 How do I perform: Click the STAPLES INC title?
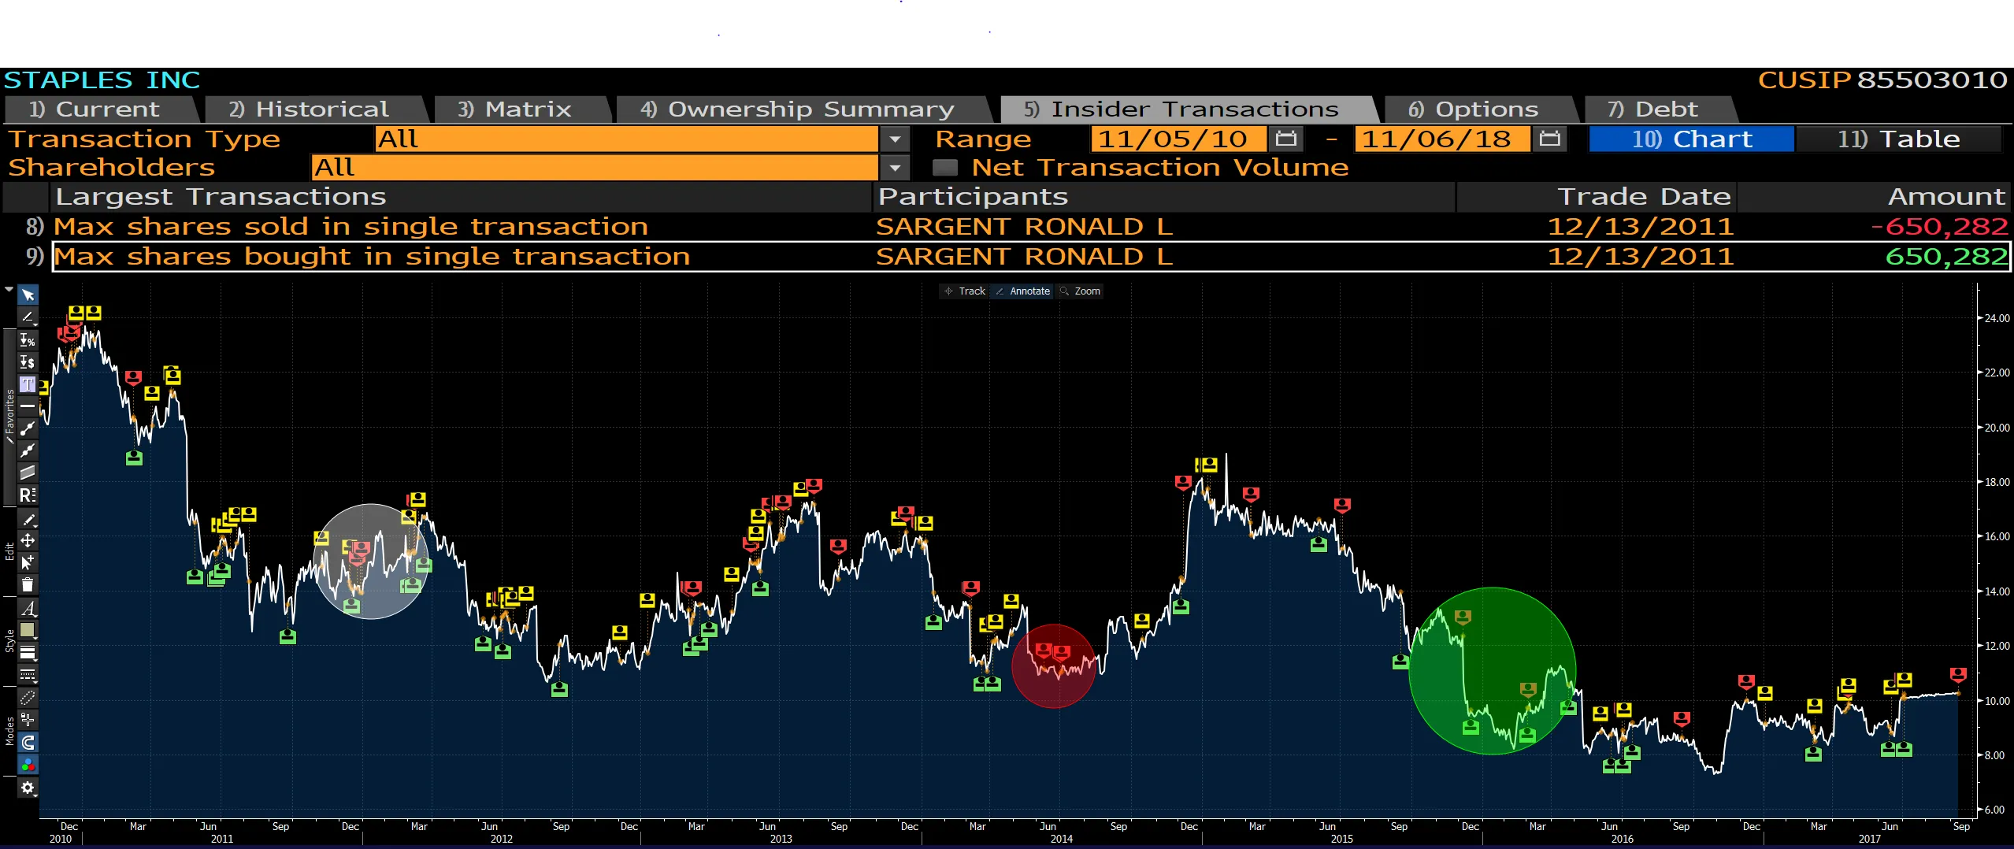[x=102, y=80]
